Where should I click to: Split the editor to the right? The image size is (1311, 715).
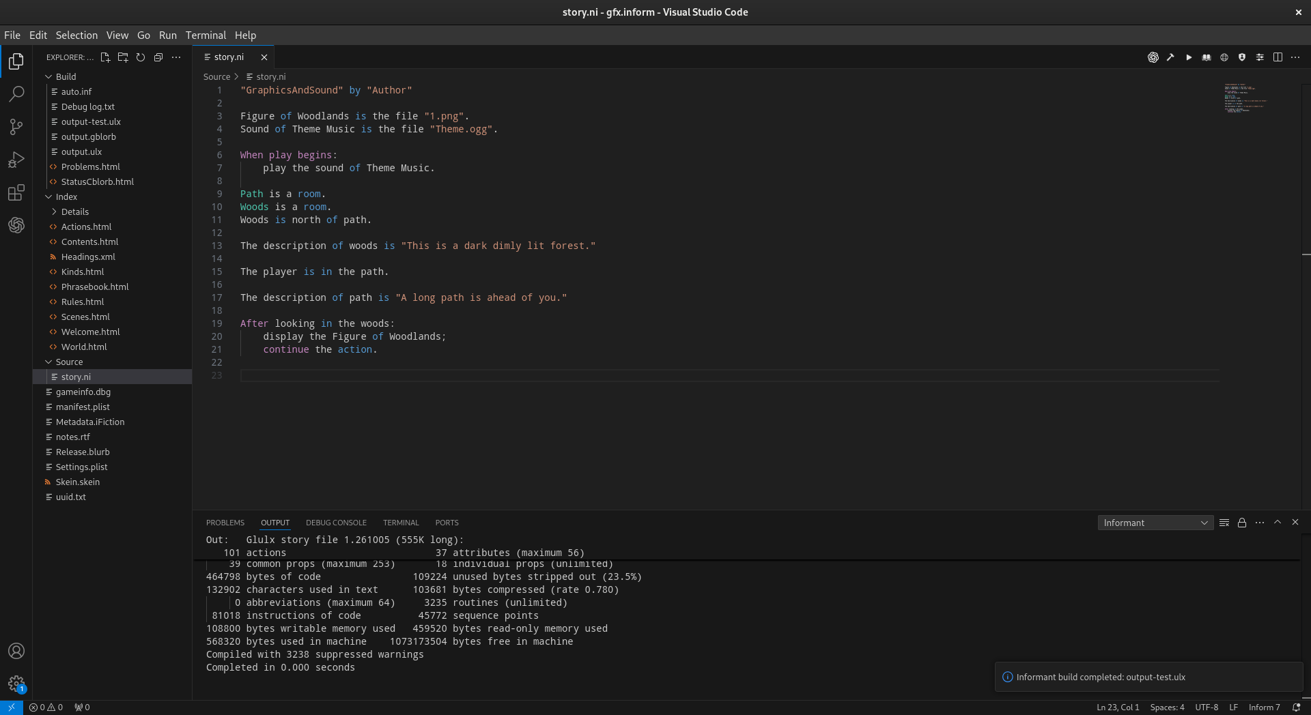coord(1278,57)
